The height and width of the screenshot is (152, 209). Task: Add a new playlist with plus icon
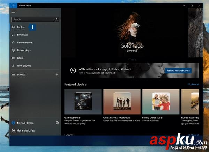coord(57,75)
